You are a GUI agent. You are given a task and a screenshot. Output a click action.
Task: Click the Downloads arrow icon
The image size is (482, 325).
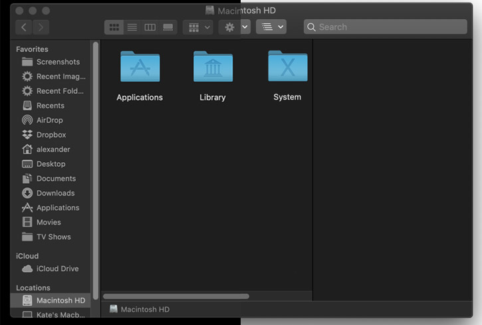pyautogui.click(x=27, y=193)
